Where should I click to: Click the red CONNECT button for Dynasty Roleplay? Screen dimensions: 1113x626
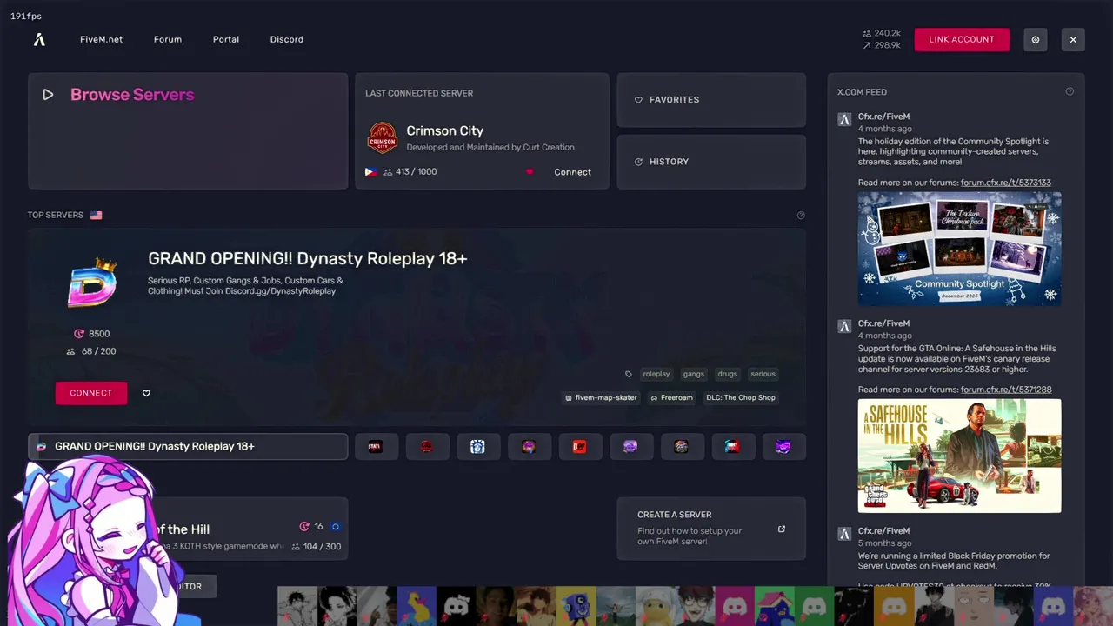point(91,393)
